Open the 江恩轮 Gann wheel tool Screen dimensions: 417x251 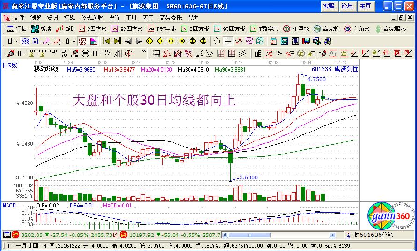[297, 29]
